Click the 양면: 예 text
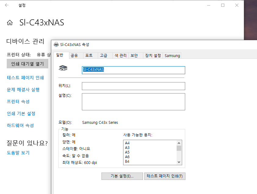Image resolution: width=257 pixels, height=194 pixels. tap(69, 142)
